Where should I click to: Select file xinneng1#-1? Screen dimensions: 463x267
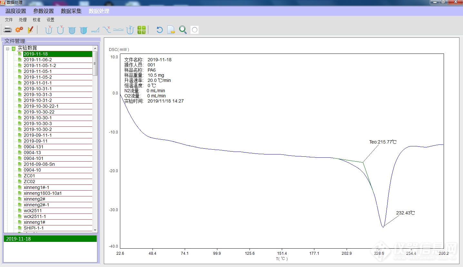58,187
